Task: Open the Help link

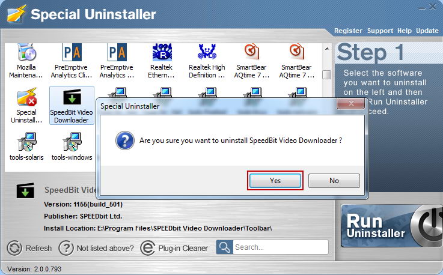Action: coord(405,31)
